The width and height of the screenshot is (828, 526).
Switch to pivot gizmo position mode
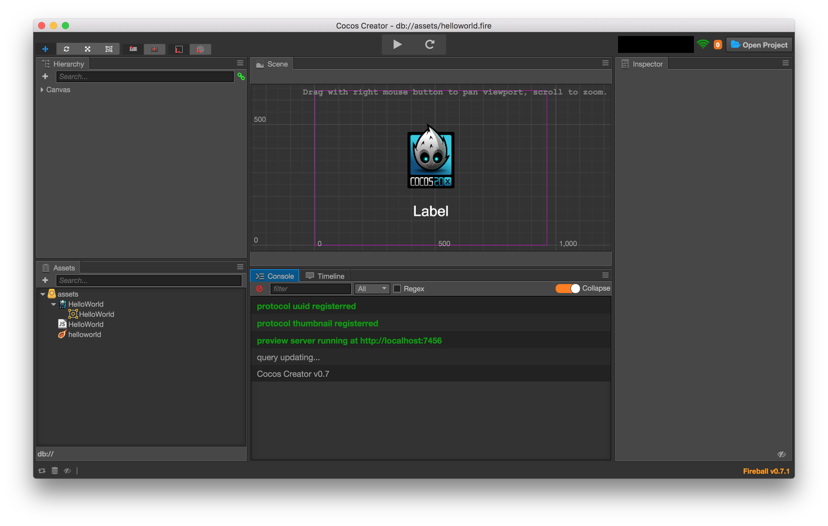coord(134,49)
